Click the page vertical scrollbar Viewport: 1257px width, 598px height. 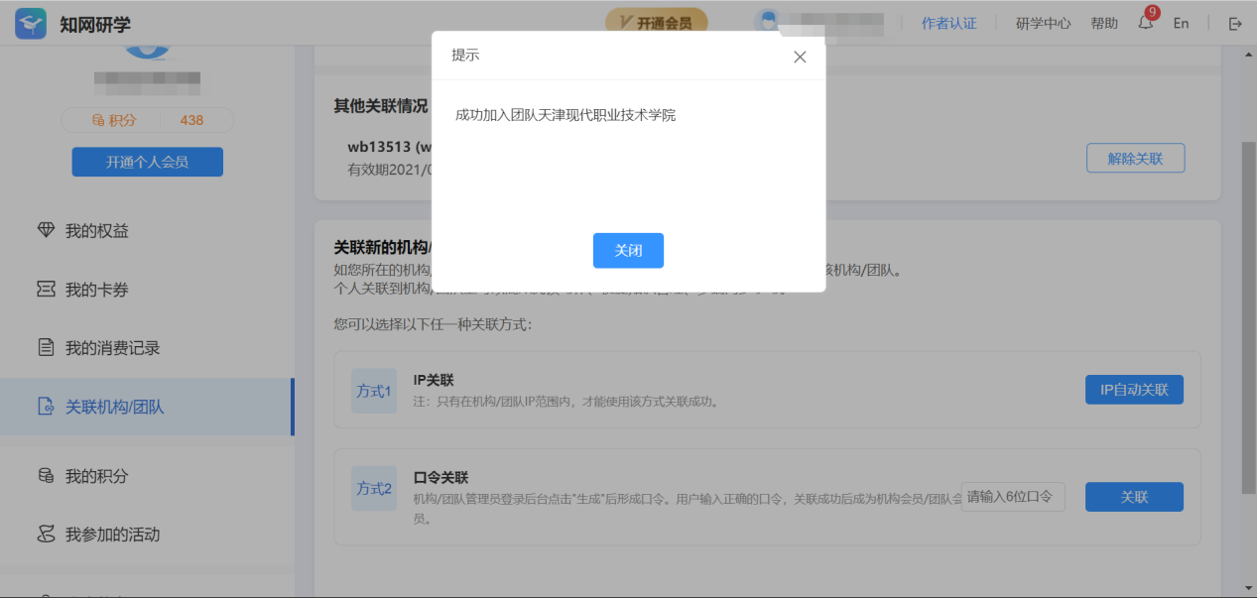coord(1249,317)
